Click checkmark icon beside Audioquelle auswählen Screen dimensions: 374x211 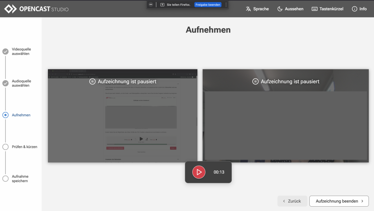(x=5, y=83)
